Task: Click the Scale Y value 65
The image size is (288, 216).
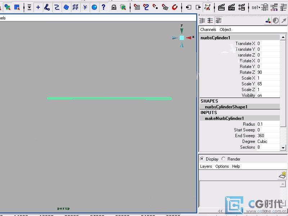Action: (268, 84)
